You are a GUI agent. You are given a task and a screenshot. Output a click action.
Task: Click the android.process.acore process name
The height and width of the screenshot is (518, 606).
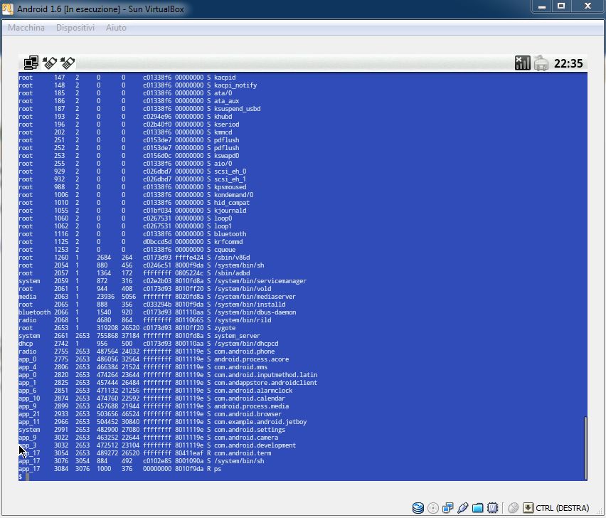point(251,359)
